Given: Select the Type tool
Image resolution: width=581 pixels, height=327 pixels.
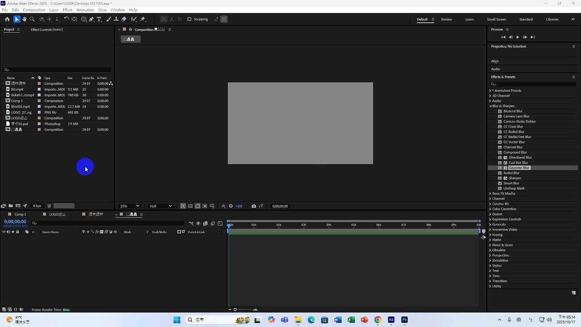Looking at the screenshot, I should tap(98, 19).
